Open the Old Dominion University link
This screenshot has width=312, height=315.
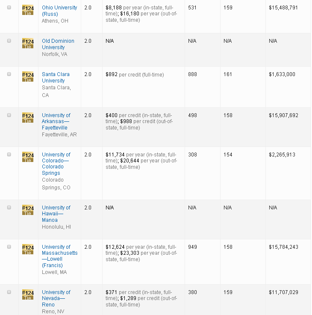click(58, 44)
